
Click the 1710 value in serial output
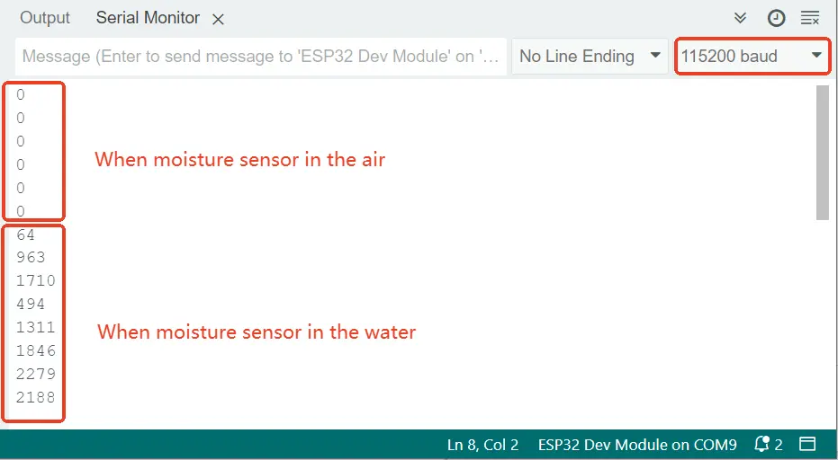[36, 281]
